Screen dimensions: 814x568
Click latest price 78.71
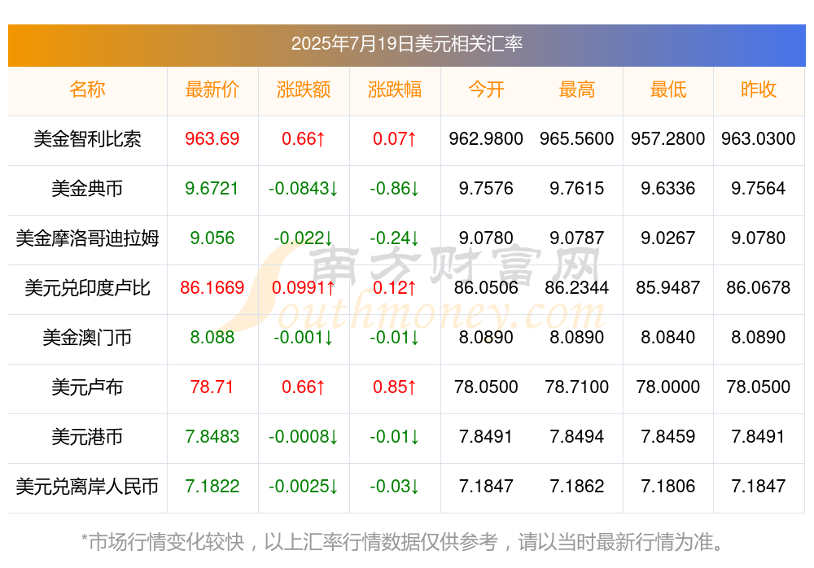tap(212, 387)
